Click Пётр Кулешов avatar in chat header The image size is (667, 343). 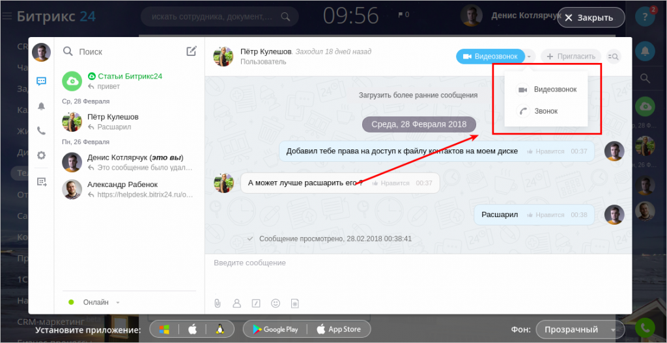click(223, 57)
